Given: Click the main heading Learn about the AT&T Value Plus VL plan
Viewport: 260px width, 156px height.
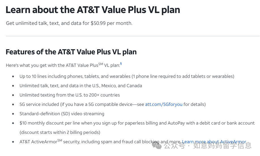Looking at the screenshot, I should [x=93, y=10].
